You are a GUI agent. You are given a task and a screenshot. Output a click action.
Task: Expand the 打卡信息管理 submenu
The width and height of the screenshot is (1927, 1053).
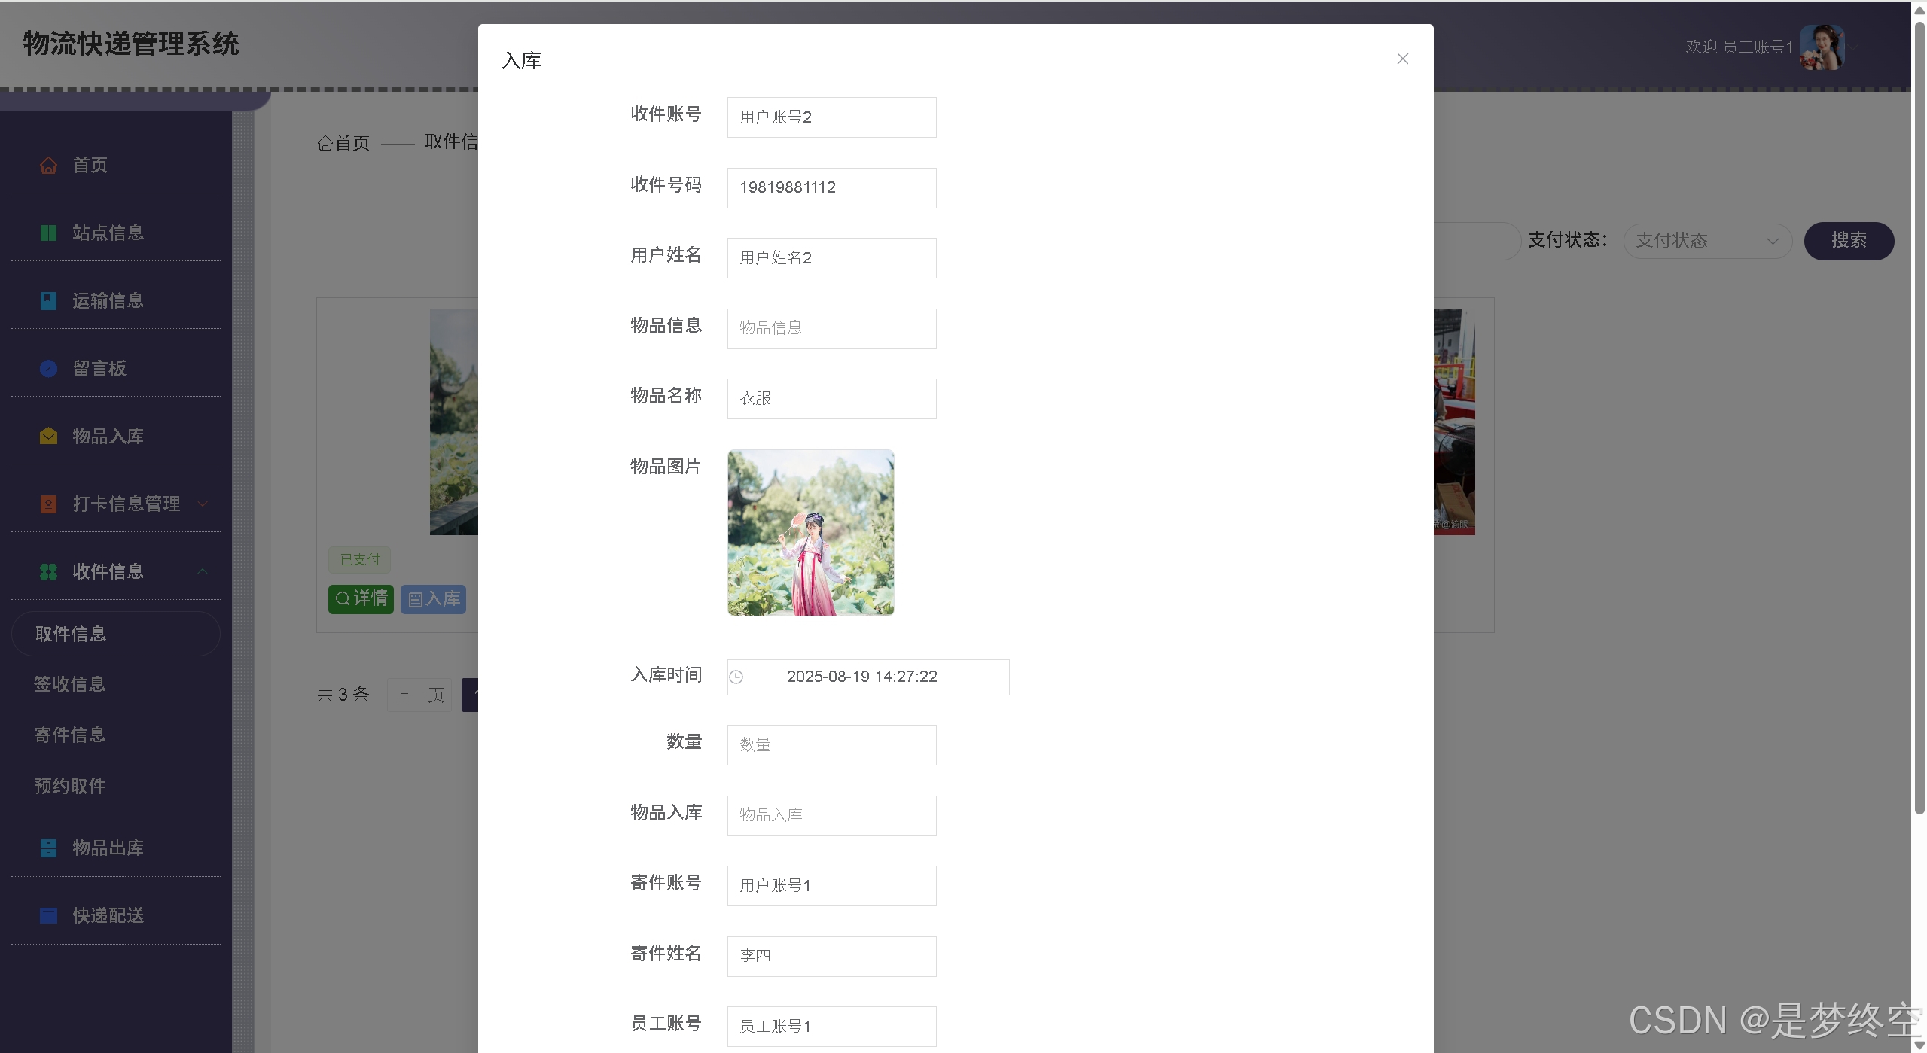tap(202, 504)
